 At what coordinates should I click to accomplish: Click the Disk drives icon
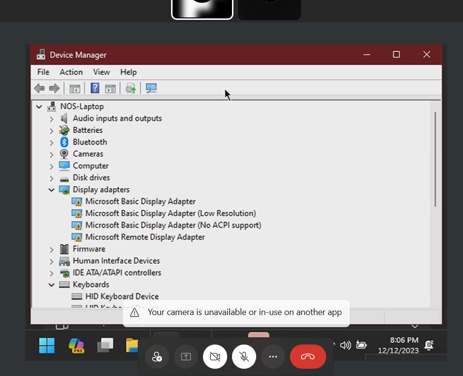(64, 179)
